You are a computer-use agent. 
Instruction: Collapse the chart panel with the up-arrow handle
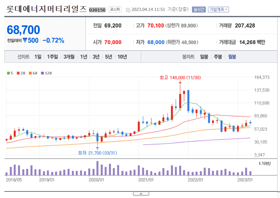pyautogui.click(x=141, y=194)
